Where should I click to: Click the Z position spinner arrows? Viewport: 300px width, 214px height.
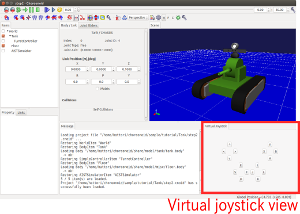(139, 69)
